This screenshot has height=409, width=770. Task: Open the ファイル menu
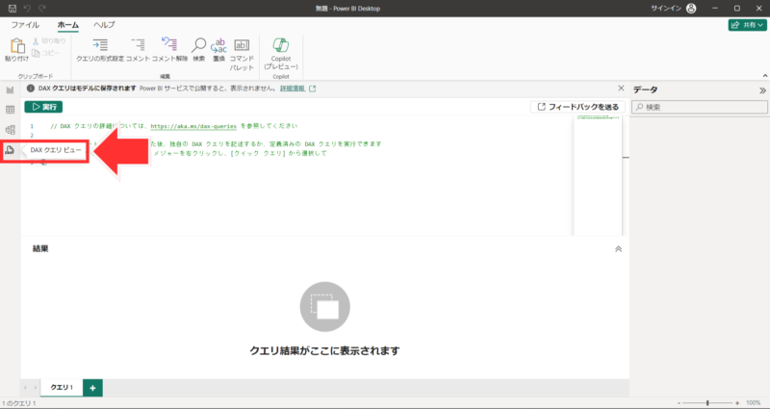point(26,25)
